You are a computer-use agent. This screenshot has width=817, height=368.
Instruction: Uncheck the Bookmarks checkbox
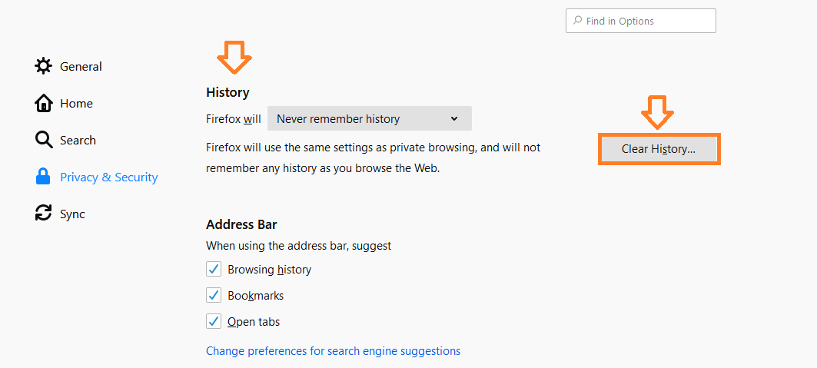214,295
